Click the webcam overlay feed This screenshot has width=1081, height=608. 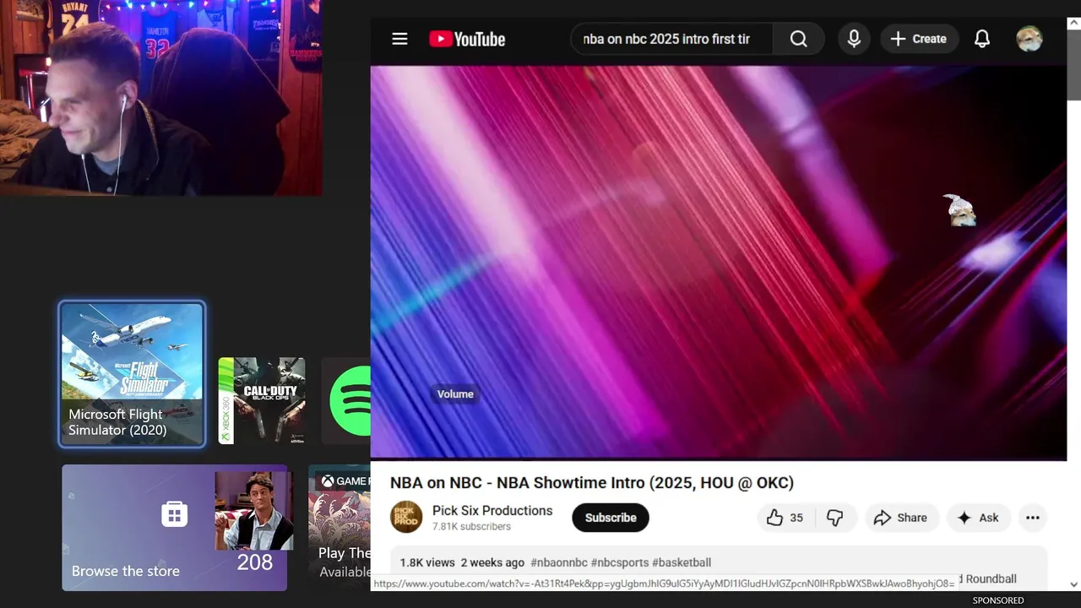pos(160,98)
